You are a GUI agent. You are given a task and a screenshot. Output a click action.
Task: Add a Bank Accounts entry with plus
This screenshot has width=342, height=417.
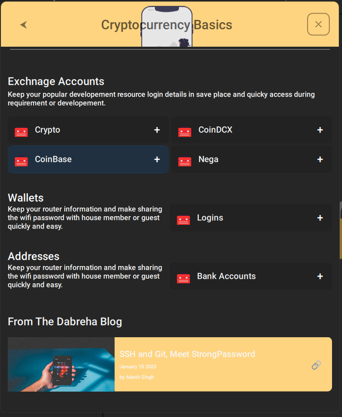click(320, 276)
